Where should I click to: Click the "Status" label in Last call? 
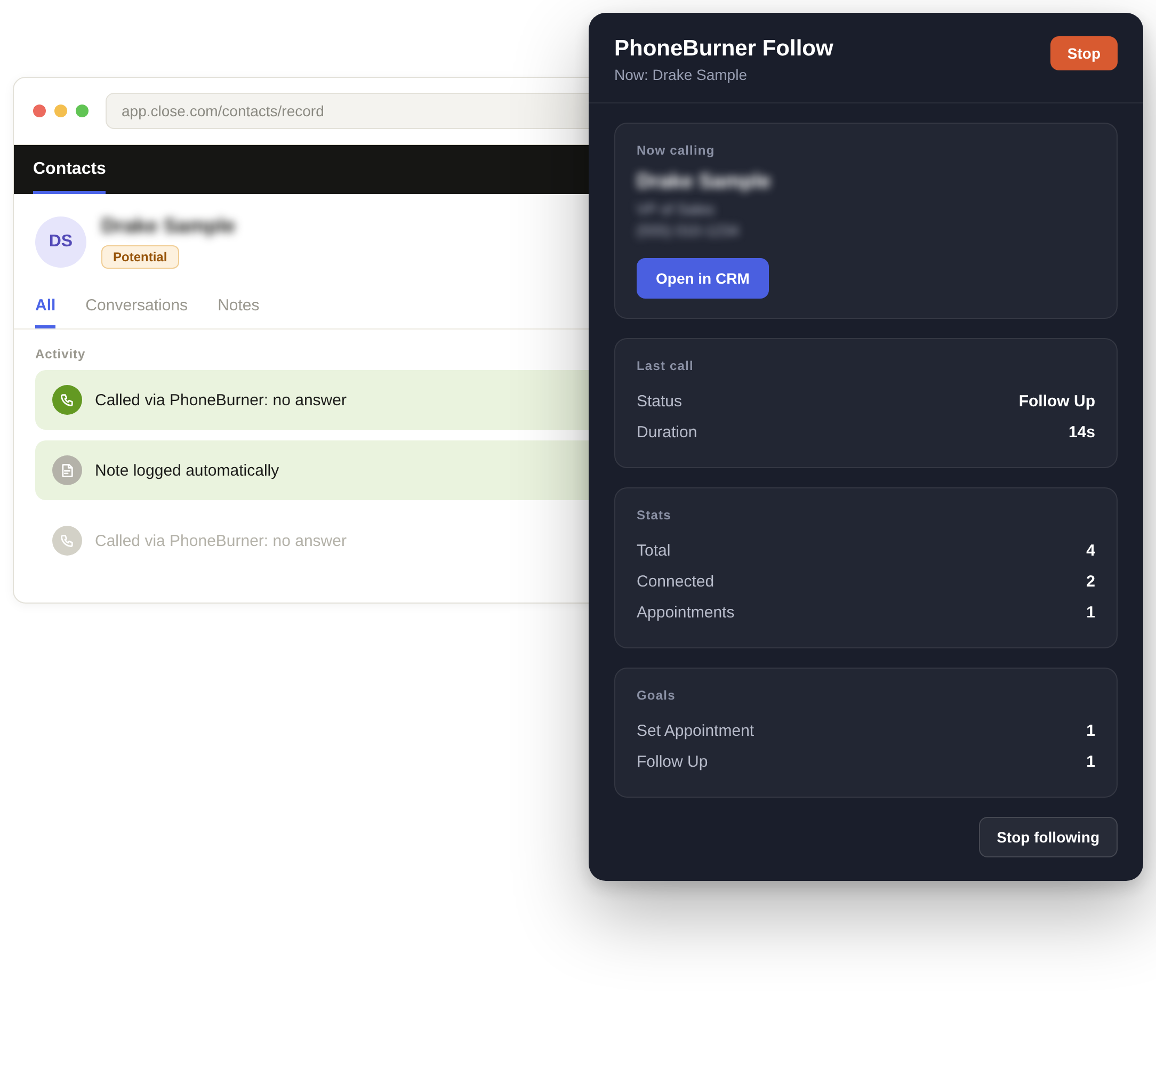coord(659,401)
